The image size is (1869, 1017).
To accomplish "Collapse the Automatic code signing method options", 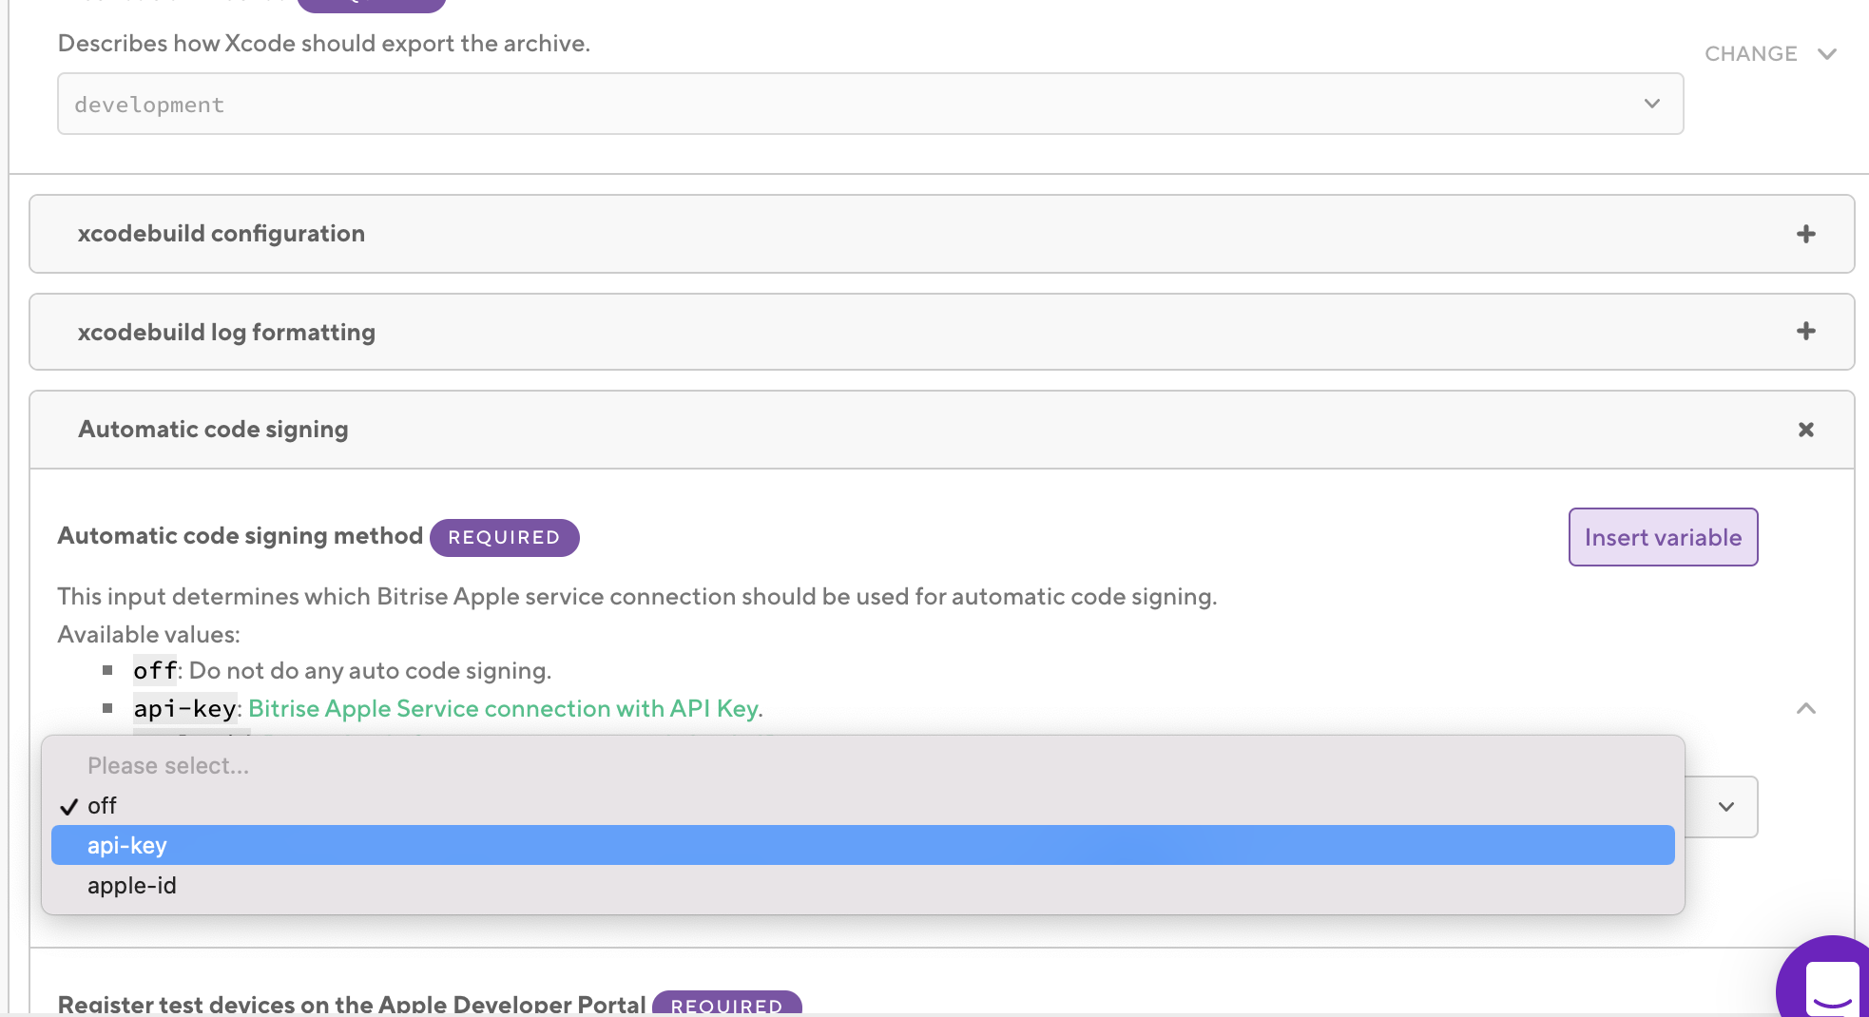I will click(1805, 710).
